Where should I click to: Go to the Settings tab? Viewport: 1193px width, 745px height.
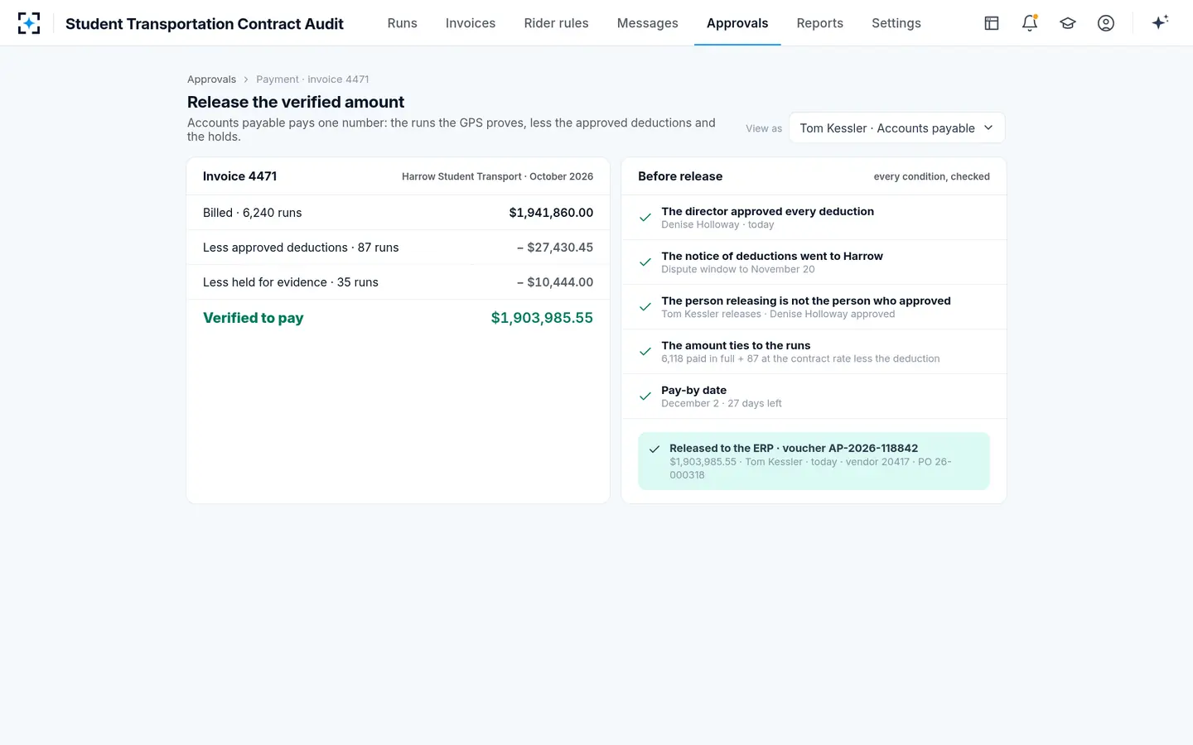[896, 23]
